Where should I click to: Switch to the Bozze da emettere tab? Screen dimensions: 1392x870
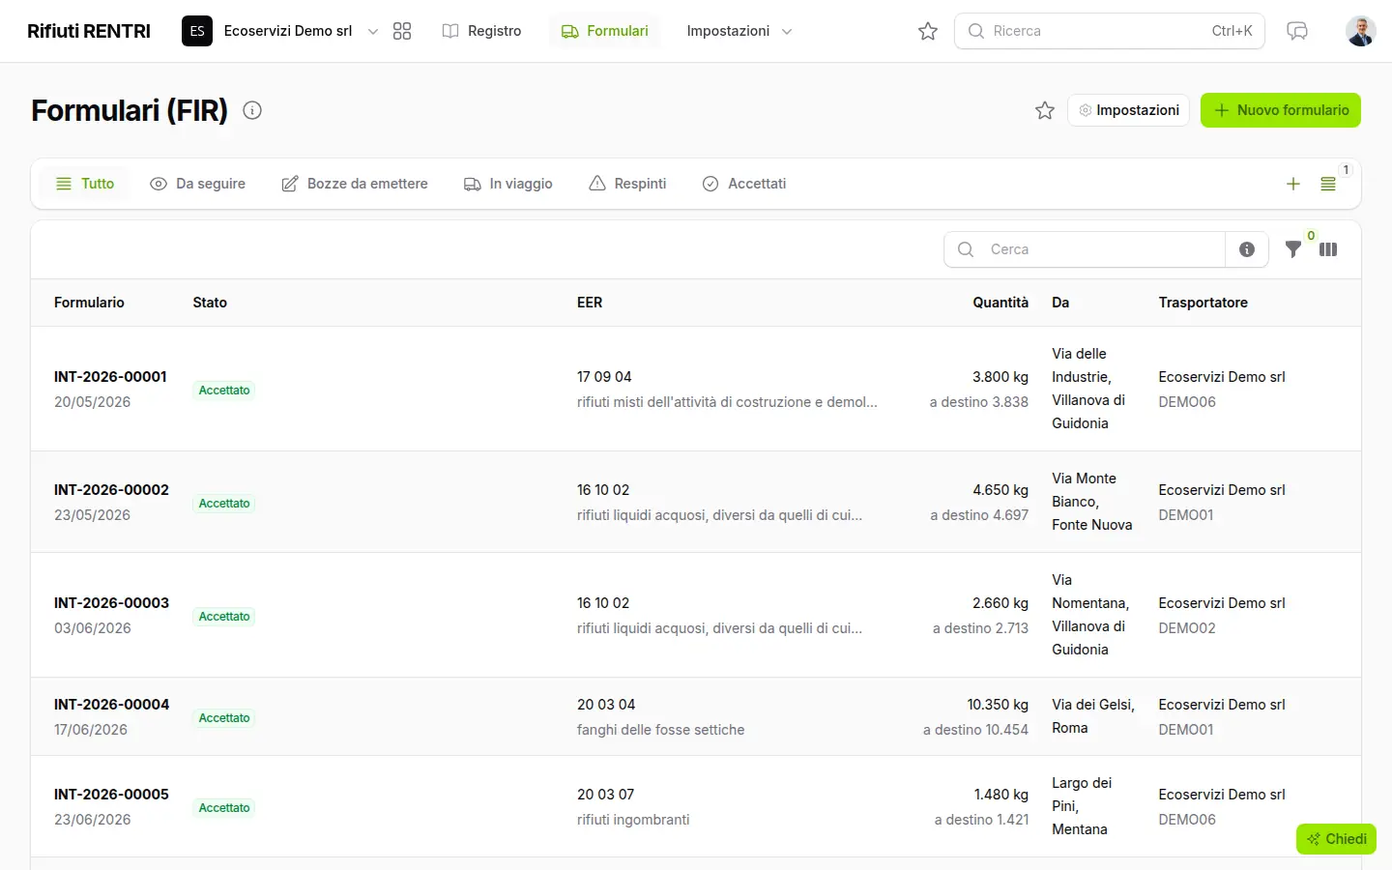tap(355, 184)
